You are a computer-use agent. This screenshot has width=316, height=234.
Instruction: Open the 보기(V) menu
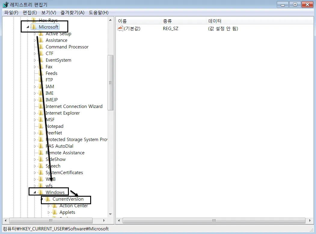(x=49, y=13)
